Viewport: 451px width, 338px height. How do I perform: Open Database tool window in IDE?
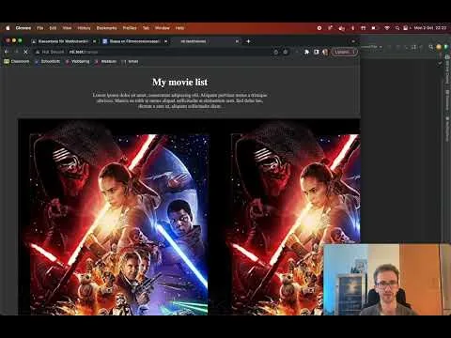[x=448, y=100]
